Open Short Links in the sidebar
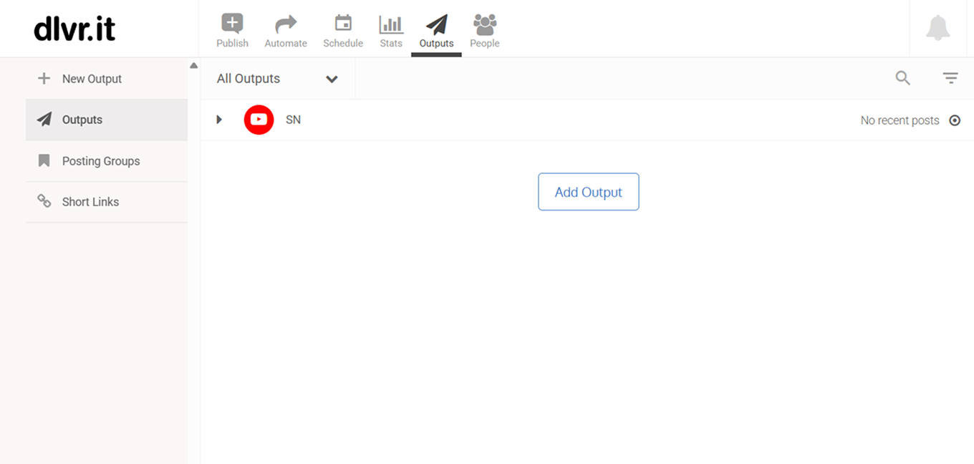This screenshot has width=974, height=464. click(x=90, y=202)
